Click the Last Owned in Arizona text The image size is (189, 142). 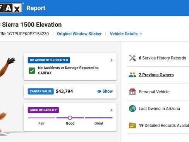coord(159,109)
